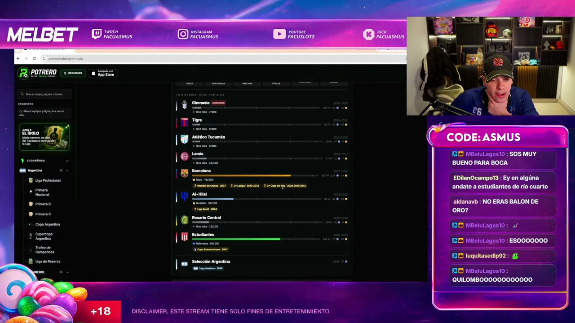Open the El Ídolo career mode banner
The height and width of the screenshot is (323, 575).
coord(44,137)
